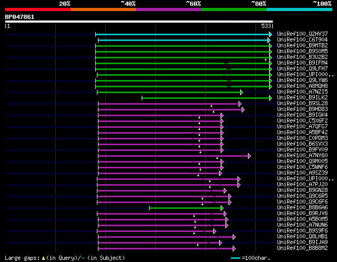Select the UniRef100_A7NZI5 label
Viewport: 337px width, 262px height.
click(302, 92)
